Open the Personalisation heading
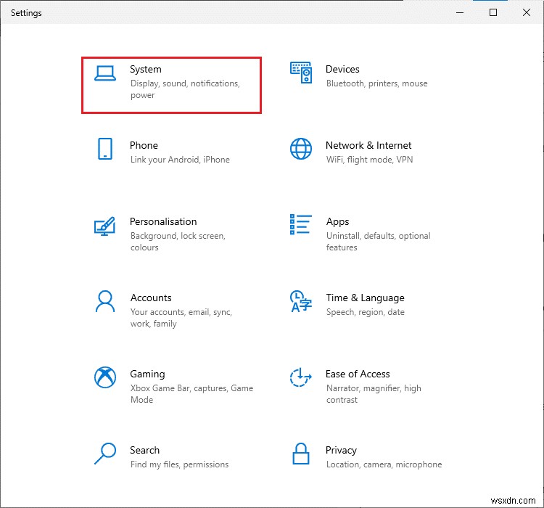The image size is (544, 508). [163, 221]
